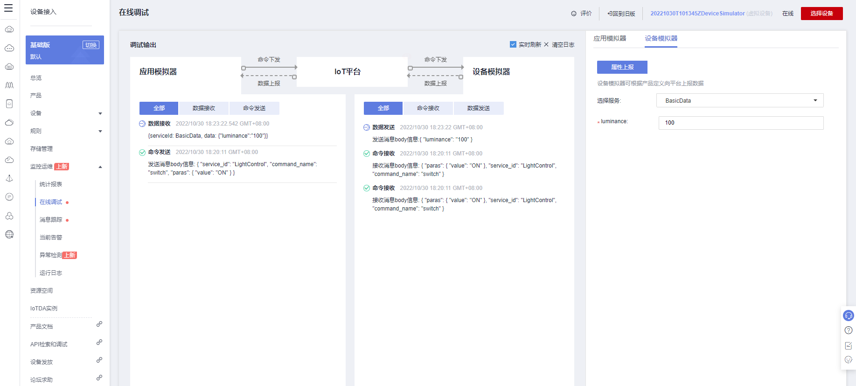Switch to 应用模拟器 tab in right panel
856x386 pixels.
coord(610,38)
